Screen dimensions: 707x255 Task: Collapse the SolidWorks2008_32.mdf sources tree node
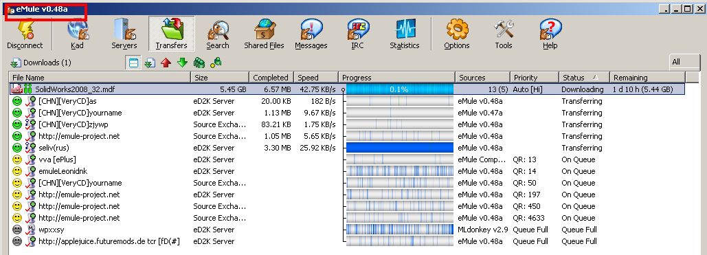[343, 90]
